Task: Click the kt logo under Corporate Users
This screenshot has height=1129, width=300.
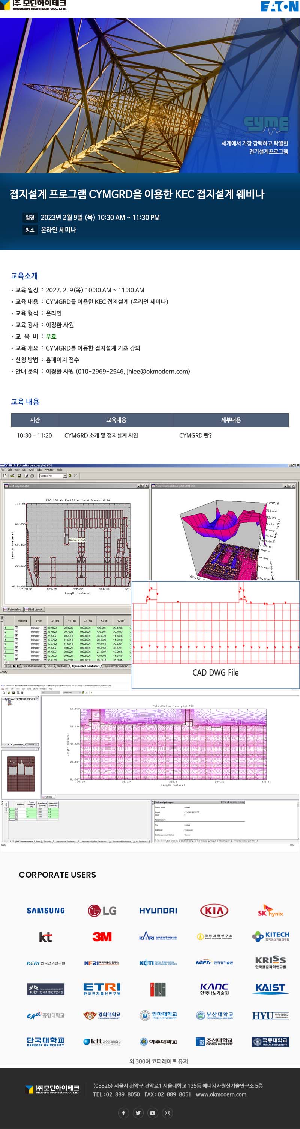Action: (x=45, y=936)
